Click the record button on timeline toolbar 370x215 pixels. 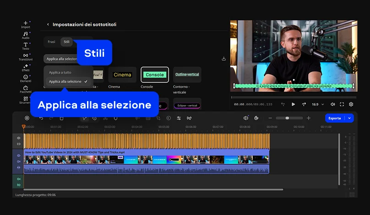tap(27, 118)
